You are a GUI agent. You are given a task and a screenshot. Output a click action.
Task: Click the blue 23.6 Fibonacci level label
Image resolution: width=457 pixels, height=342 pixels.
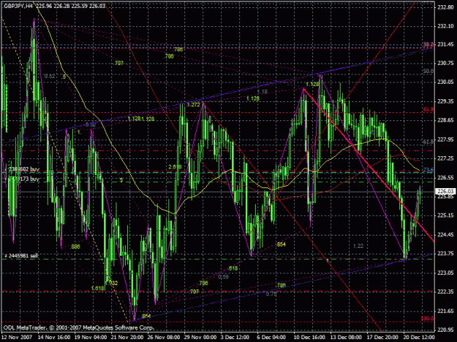(x=428, y=170)
